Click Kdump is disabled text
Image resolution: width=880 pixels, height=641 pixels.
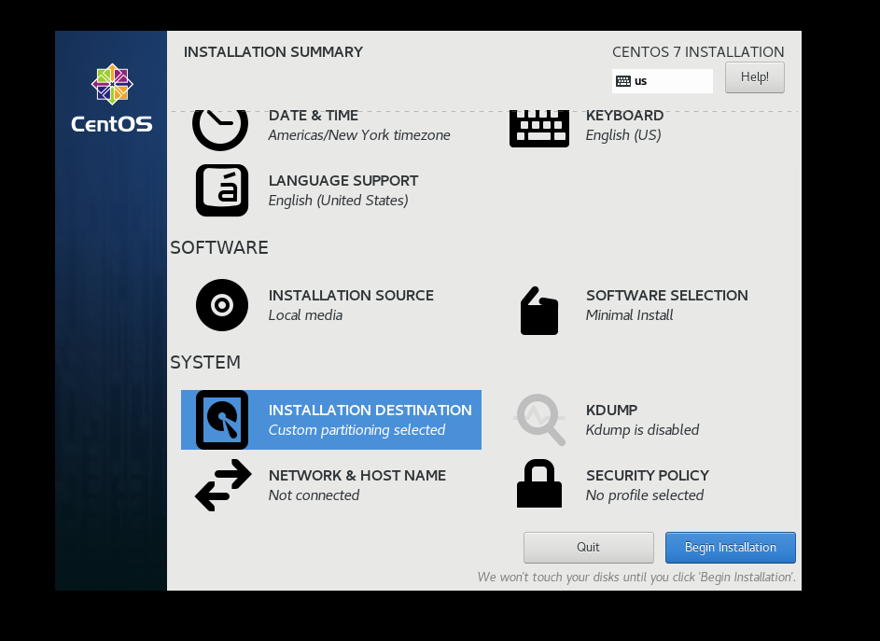click(643, 430)
